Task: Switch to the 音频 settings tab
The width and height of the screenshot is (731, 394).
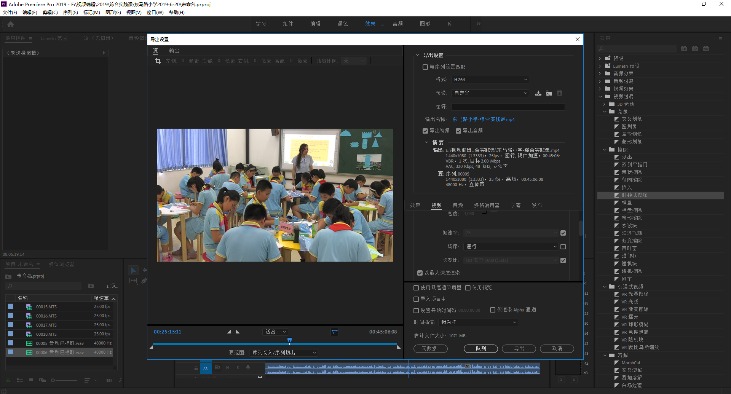Action: (458, 206)
